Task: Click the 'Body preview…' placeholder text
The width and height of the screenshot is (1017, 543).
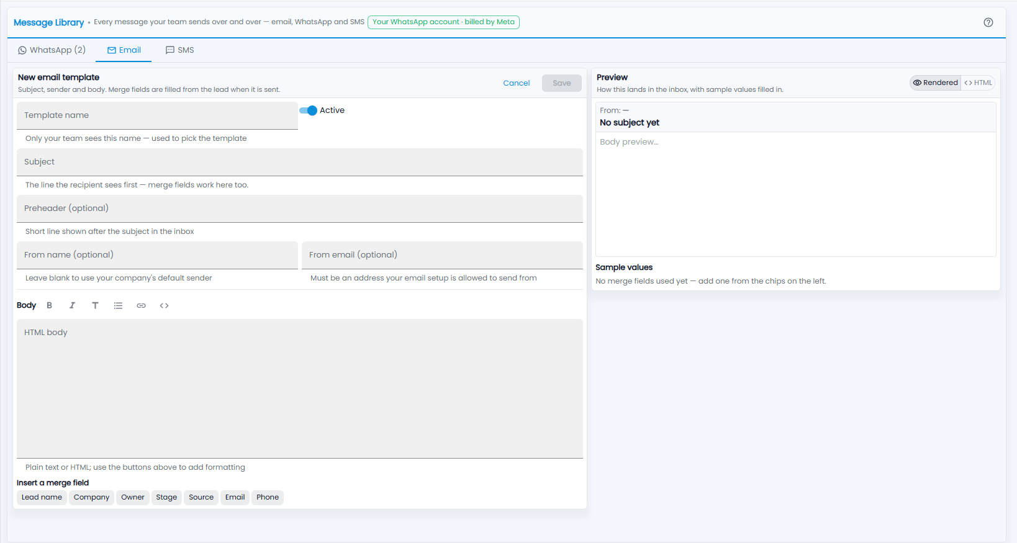Action: (x=629, y=142)
